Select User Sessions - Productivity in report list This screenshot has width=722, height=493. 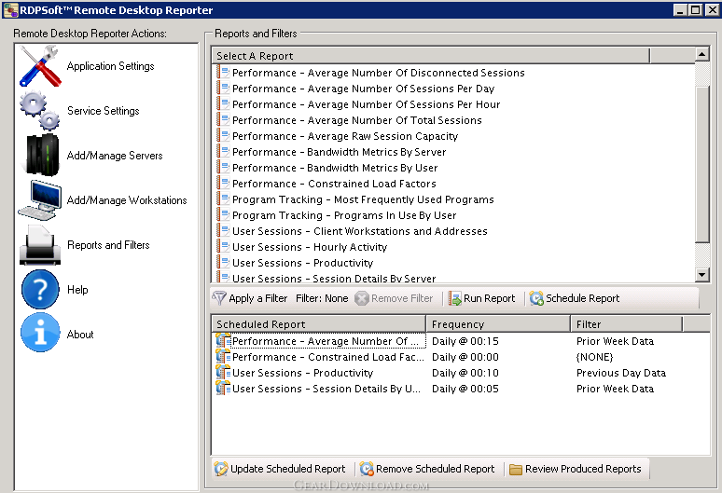pos(302,263)
